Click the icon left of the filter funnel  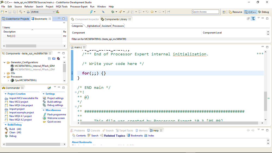coord(248,19)
